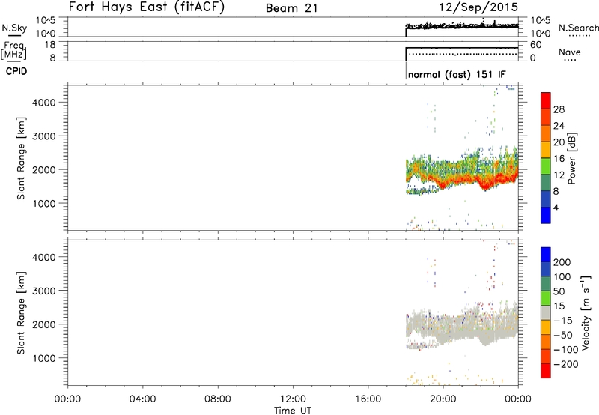
Task: Select the 'Beam 21' label
Action: point(291,8)
